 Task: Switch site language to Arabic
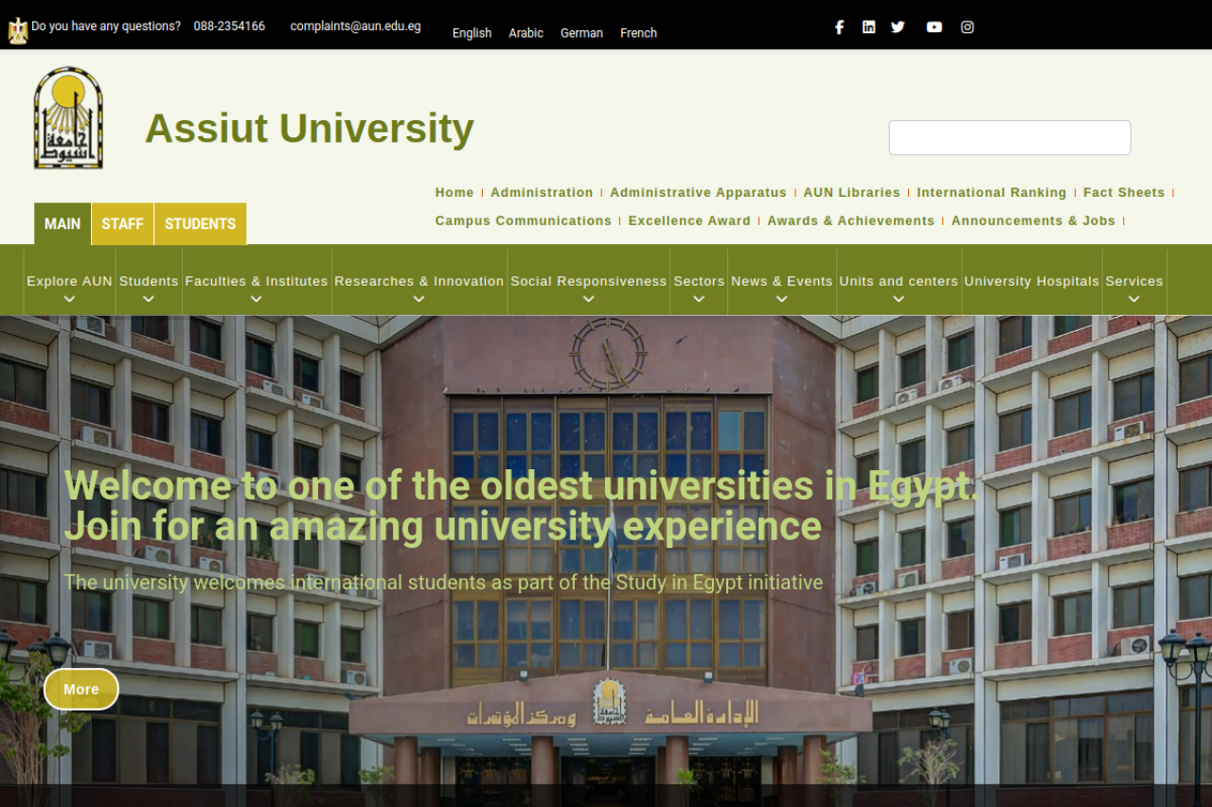click(x=526, y=33)
